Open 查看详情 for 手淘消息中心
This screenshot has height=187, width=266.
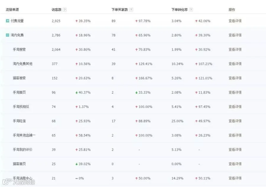235,178
